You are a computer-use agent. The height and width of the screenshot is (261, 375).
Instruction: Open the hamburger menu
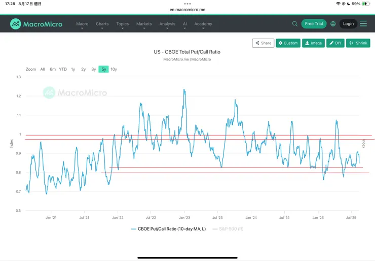pos(363,24)
